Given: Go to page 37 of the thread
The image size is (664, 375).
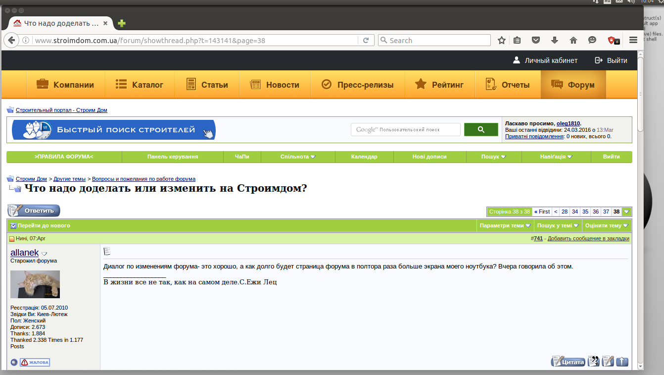Looking at the screenshot, I should 606,212.
